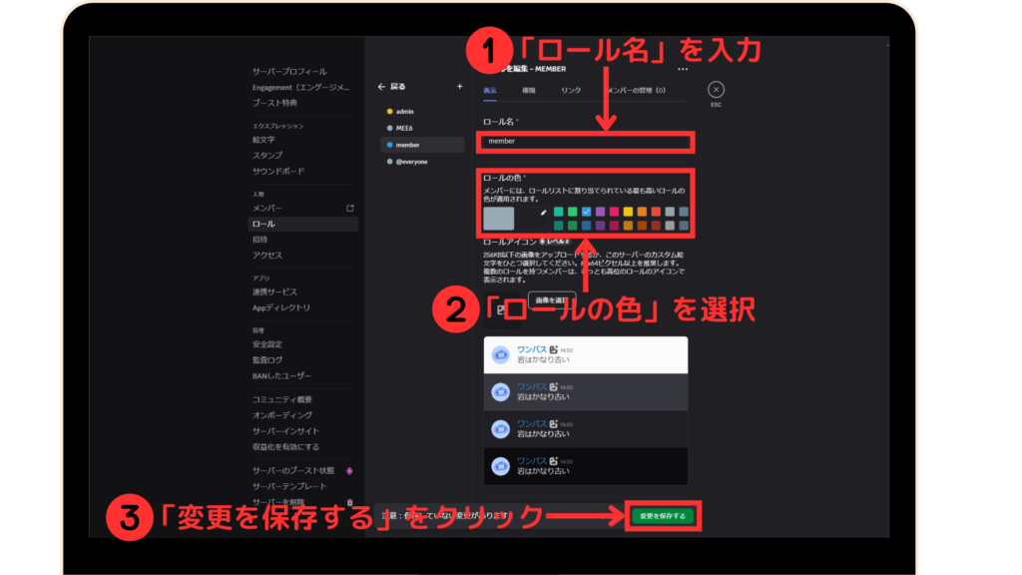Viewport: 1022px width, 575px height.
Task: Pick the dark blue swatch in bottom row
Action: click(587, 226)
